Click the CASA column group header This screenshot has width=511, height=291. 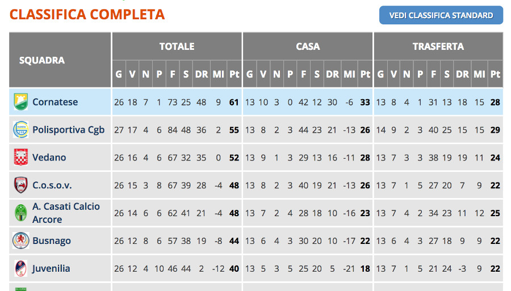(x=308, y=46)
